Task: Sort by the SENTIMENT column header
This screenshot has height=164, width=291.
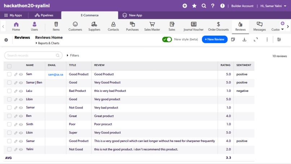Action: [x=244, y=65]
